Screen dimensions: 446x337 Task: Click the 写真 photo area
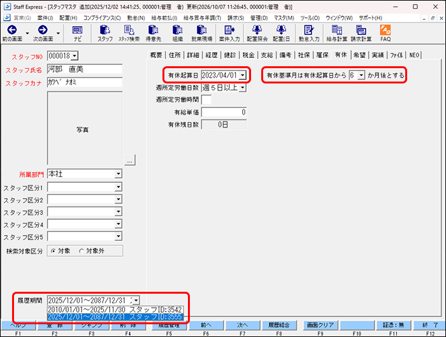click(85, 128)
